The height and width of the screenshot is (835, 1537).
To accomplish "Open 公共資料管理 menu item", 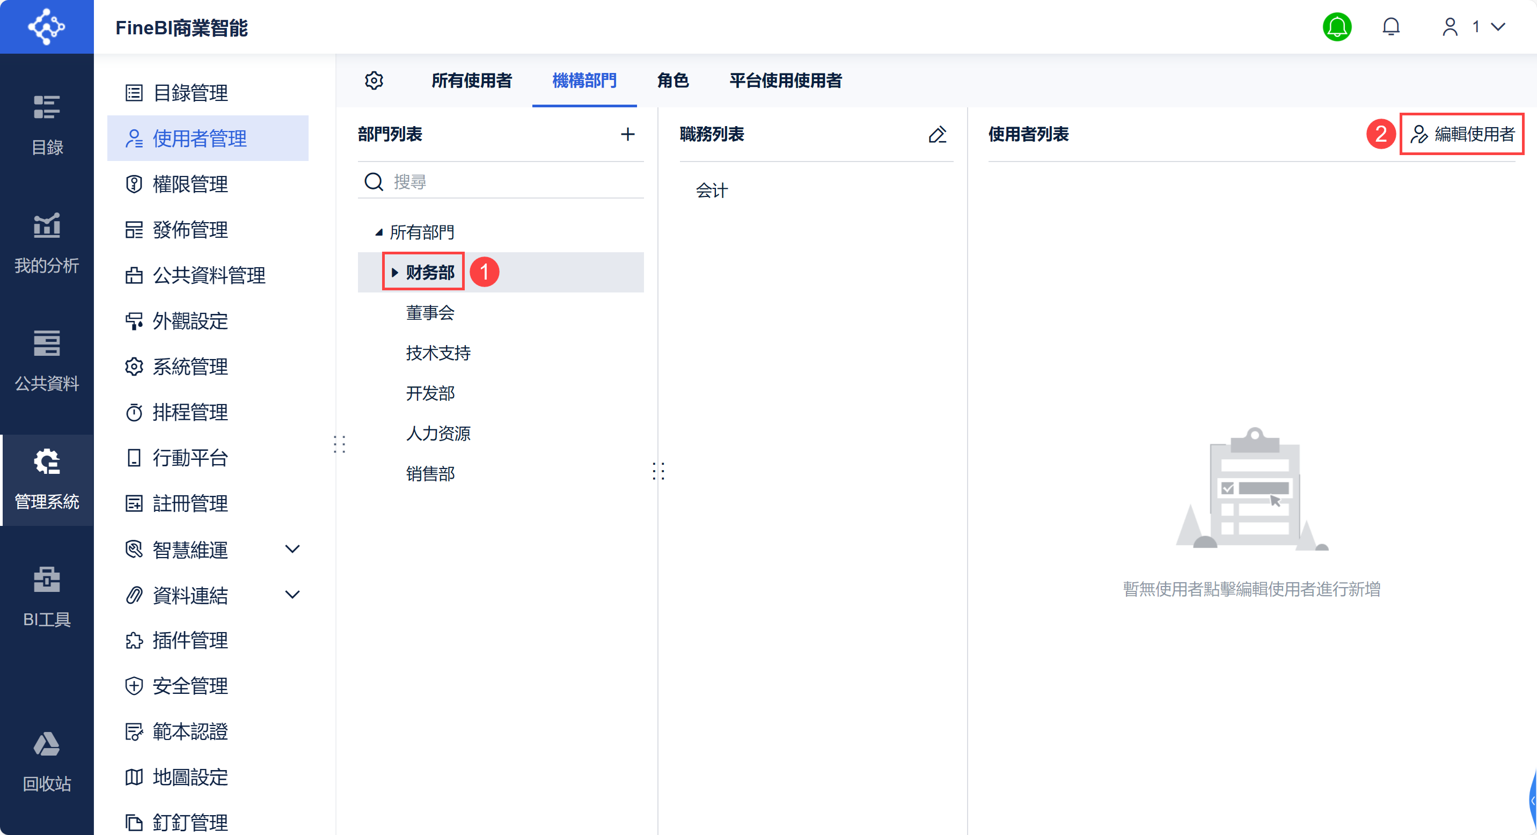I will click(x=208, y=275).
